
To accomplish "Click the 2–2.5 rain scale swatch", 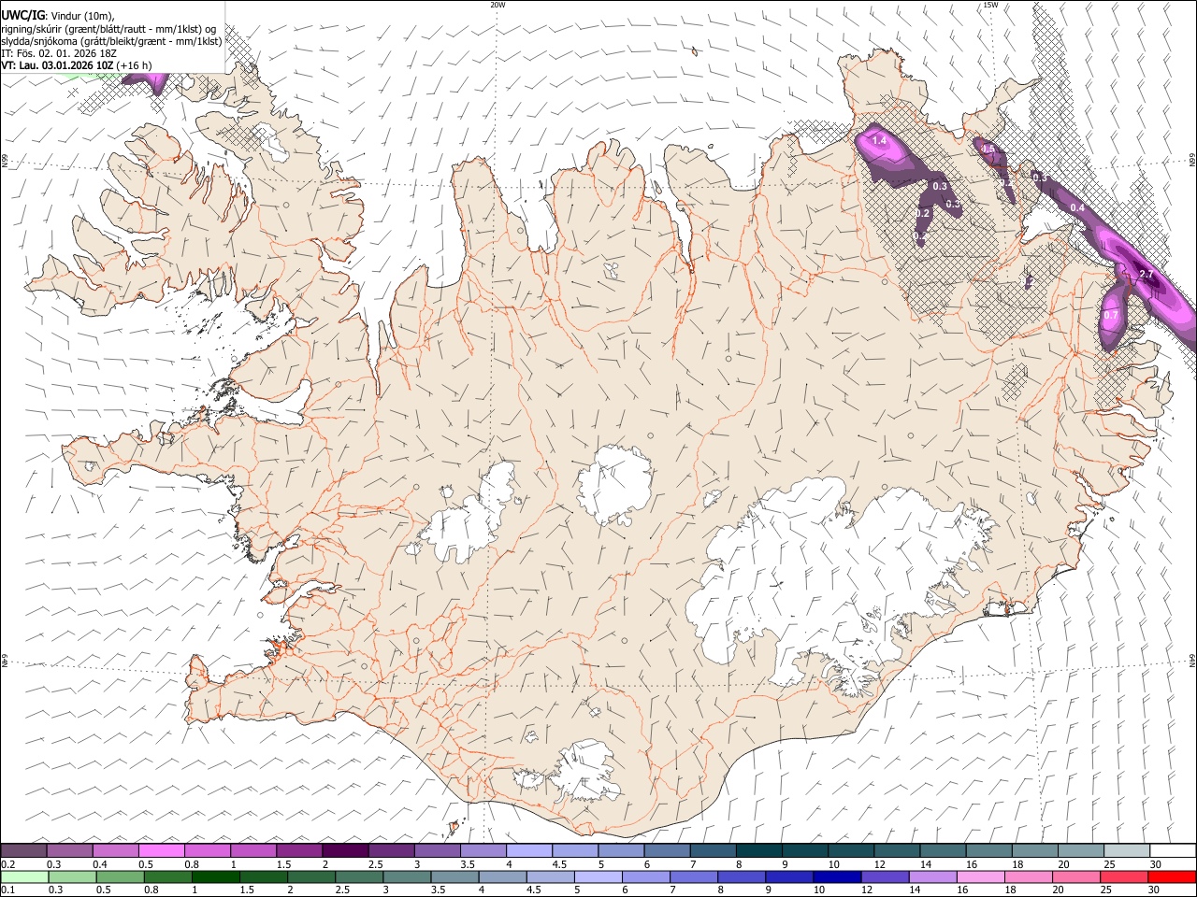I will click(312, 876).
